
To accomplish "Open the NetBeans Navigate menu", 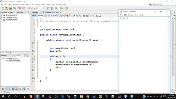I will [x=15, y=4].
